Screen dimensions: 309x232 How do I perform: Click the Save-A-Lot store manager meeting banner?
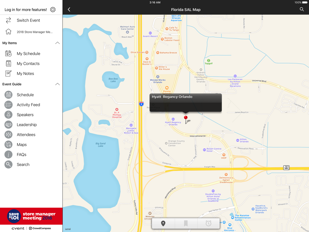(31, 216)
